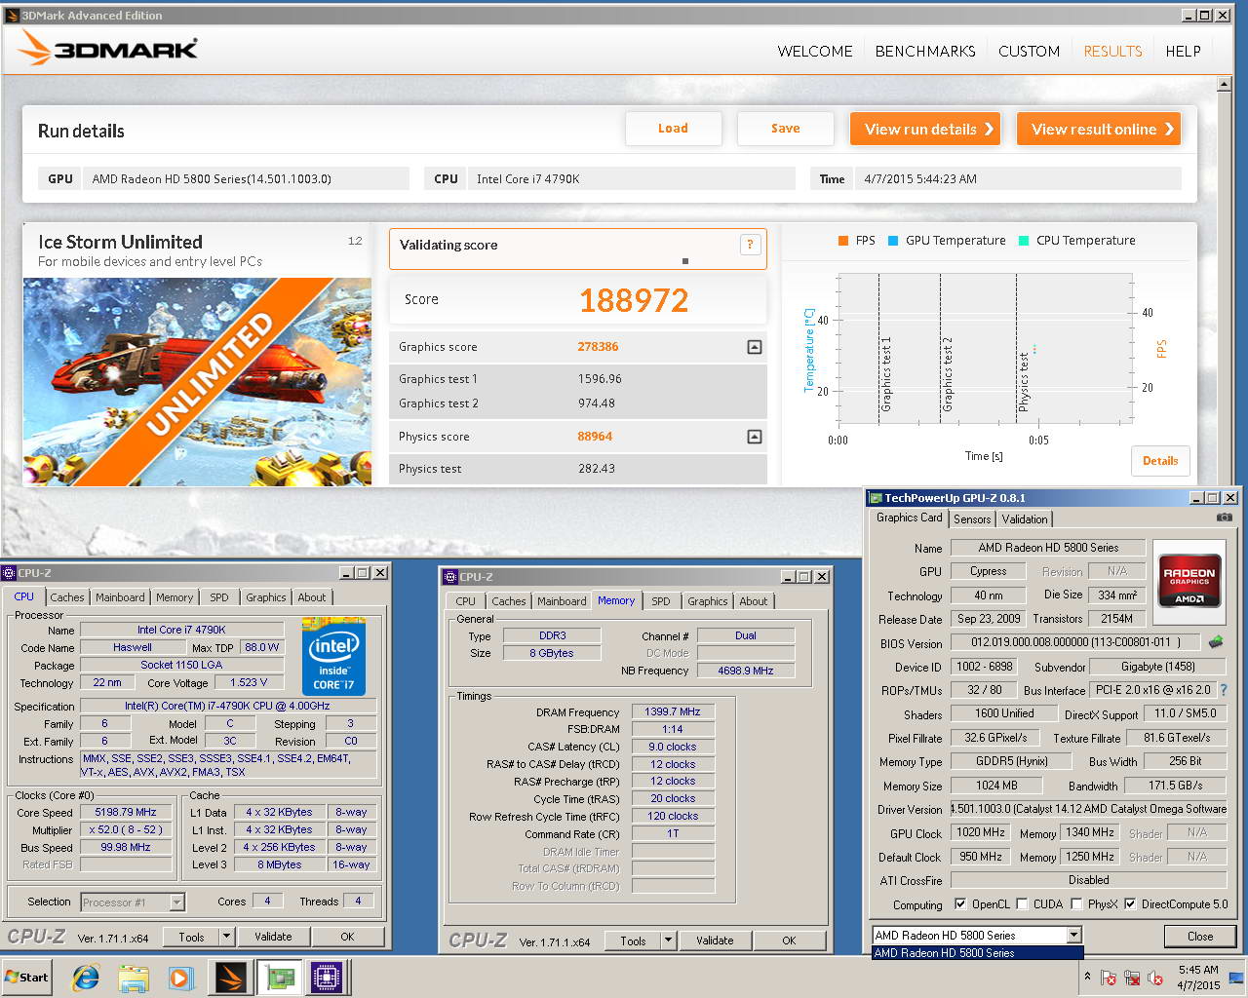Collapse the Physics score section

tap(754, 437)
